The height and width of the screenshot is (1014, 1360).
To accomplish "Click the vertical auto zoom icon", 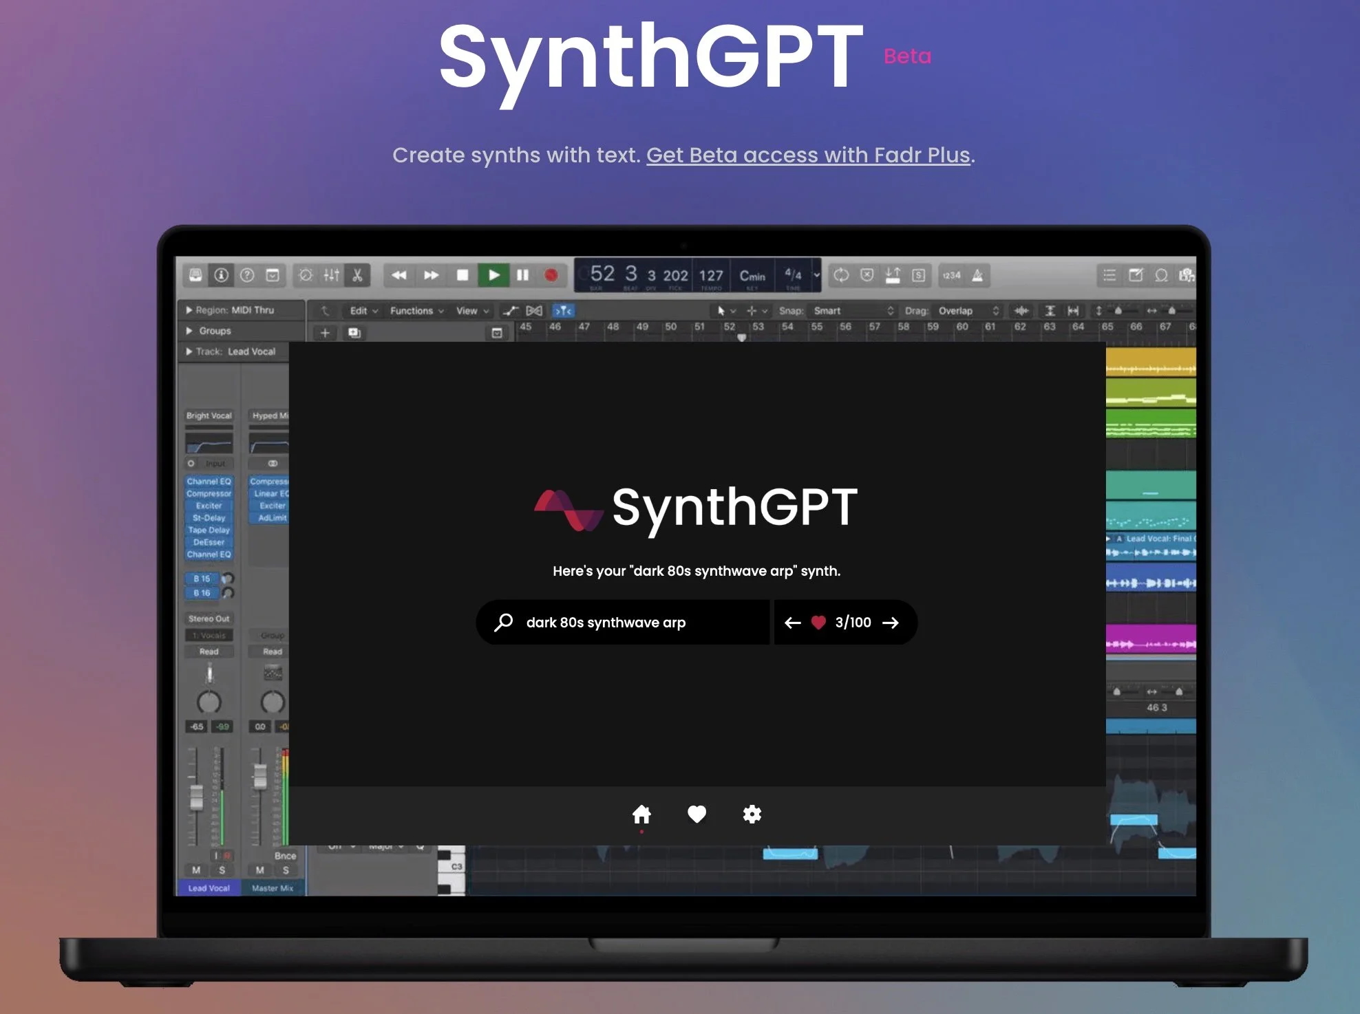I will [x=1050, y=311].
